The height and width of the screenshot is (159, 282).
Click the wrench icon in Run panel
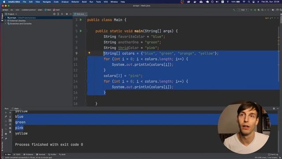6,117
